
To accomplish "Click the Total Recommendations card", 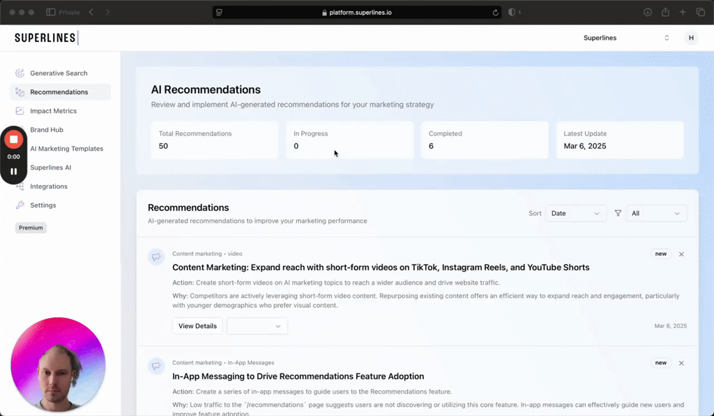I will click(215, 140).
